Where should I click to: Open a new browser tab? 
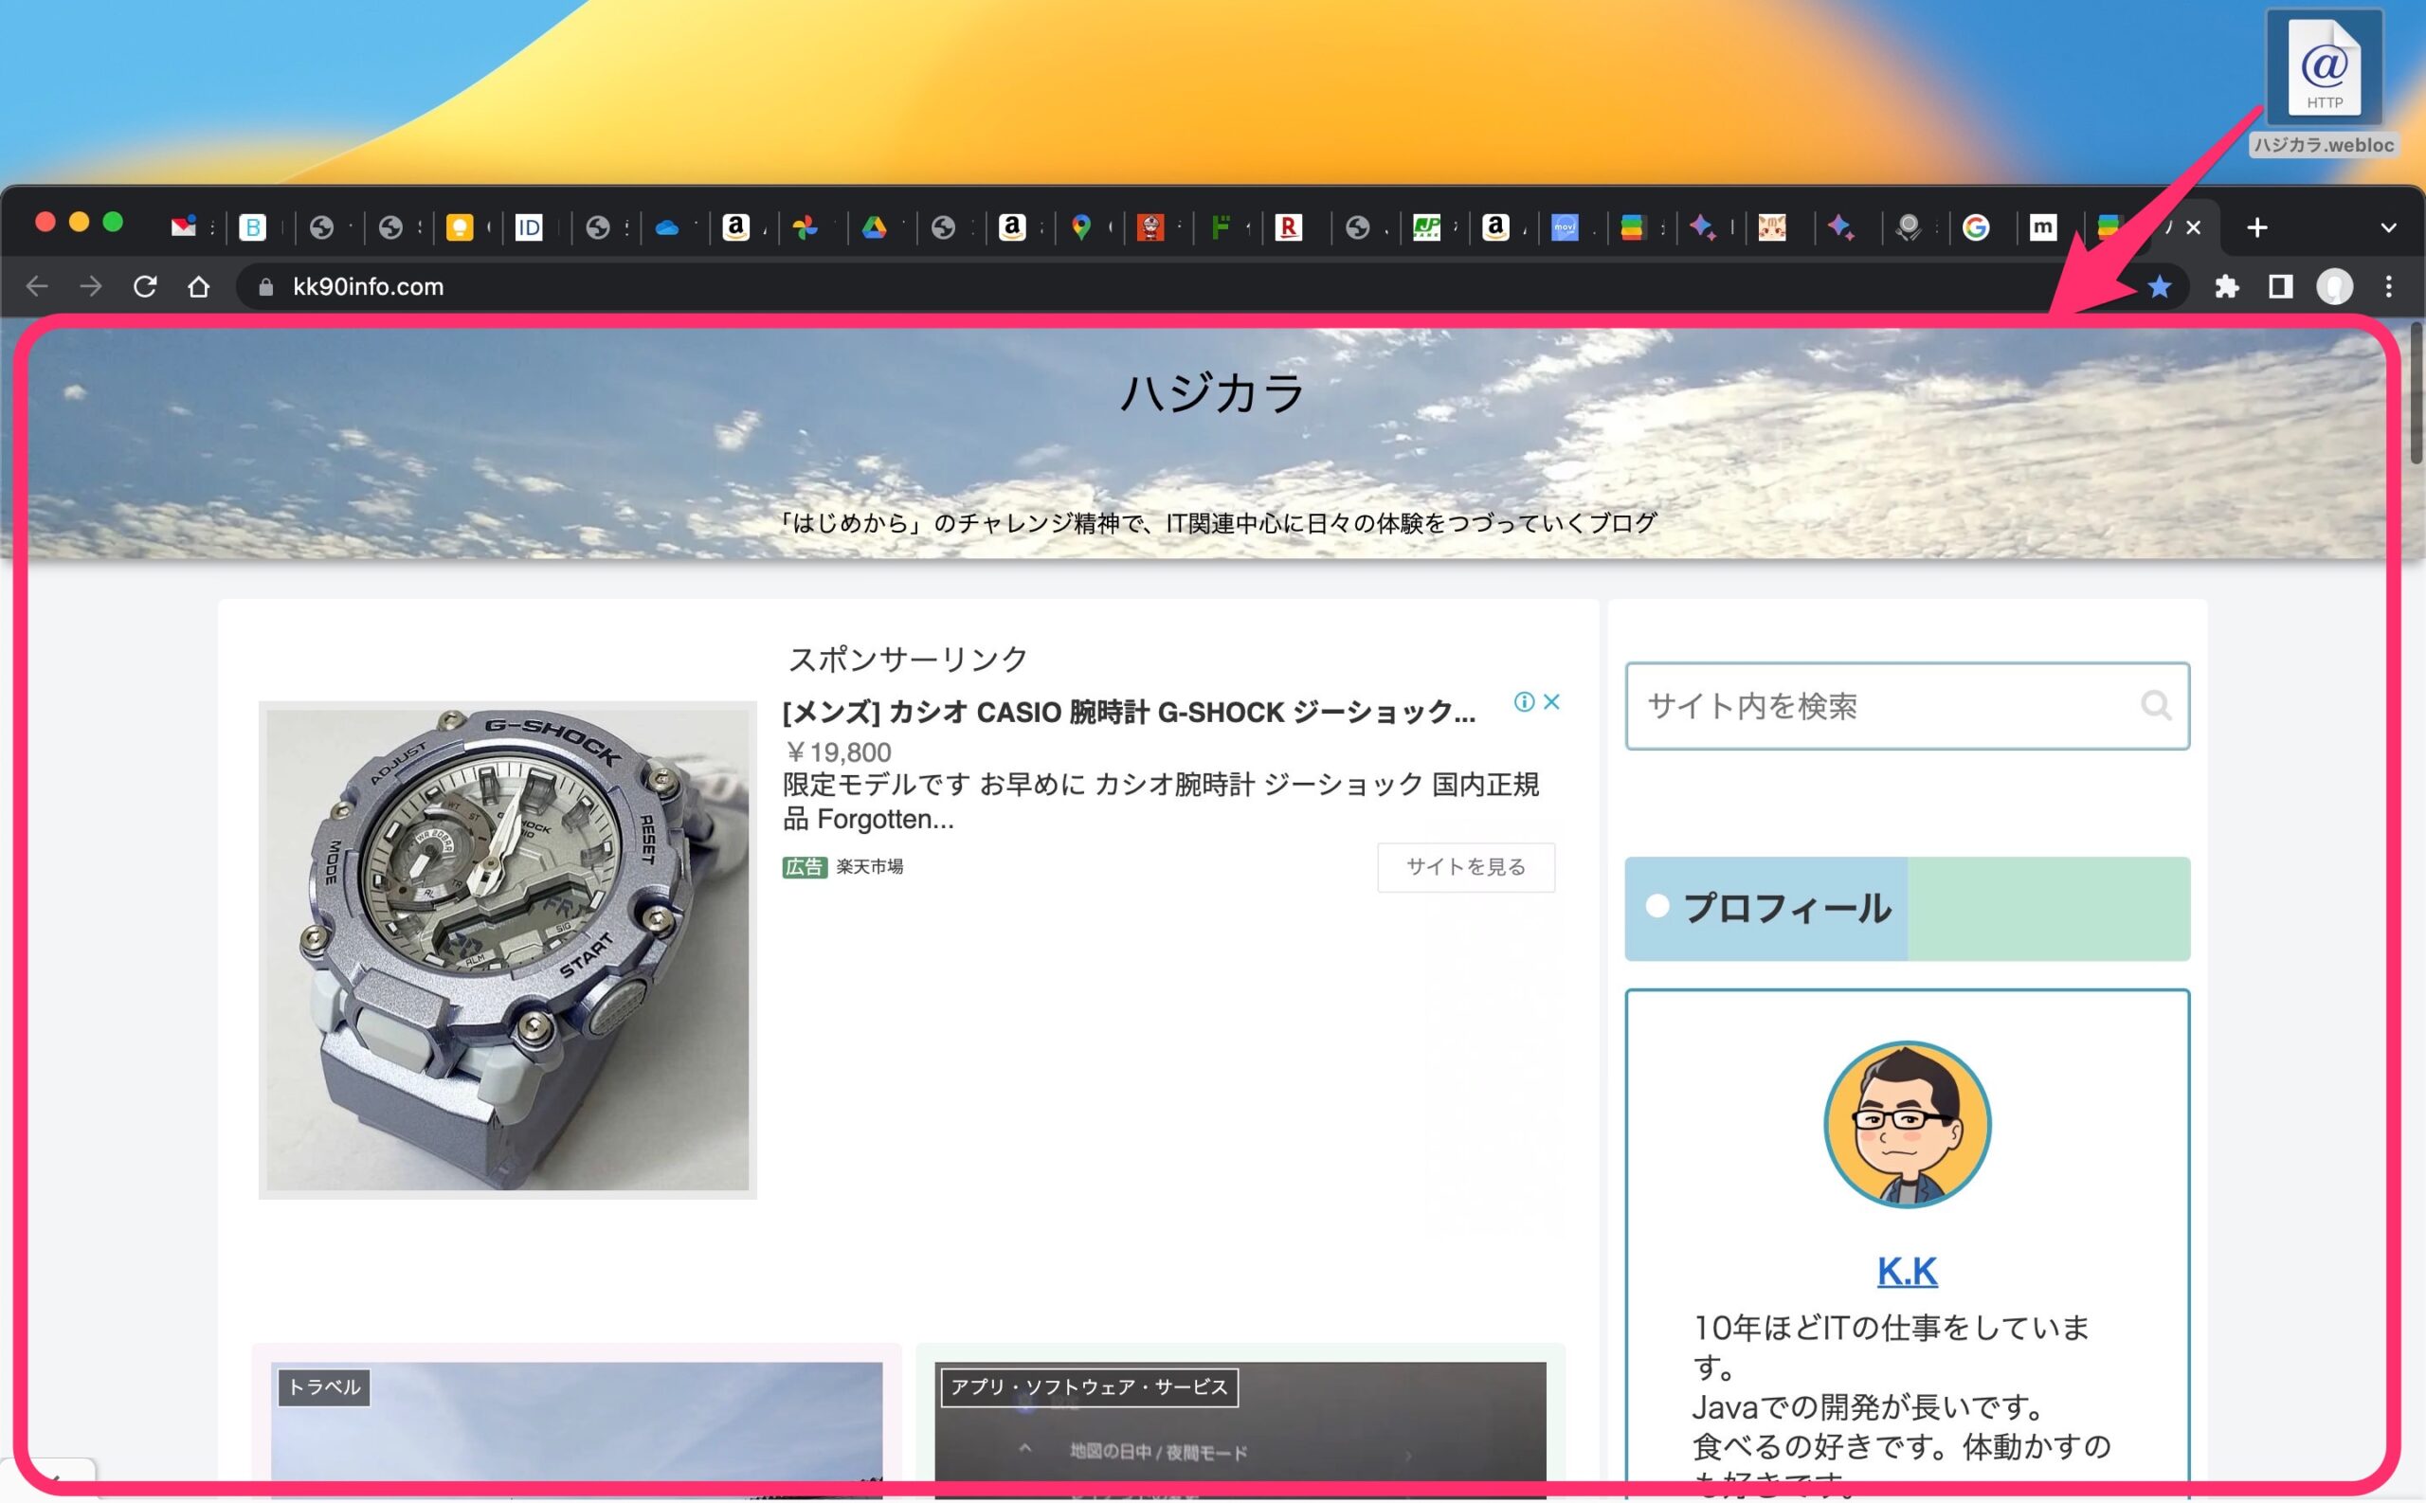[x=2257, y=227]
